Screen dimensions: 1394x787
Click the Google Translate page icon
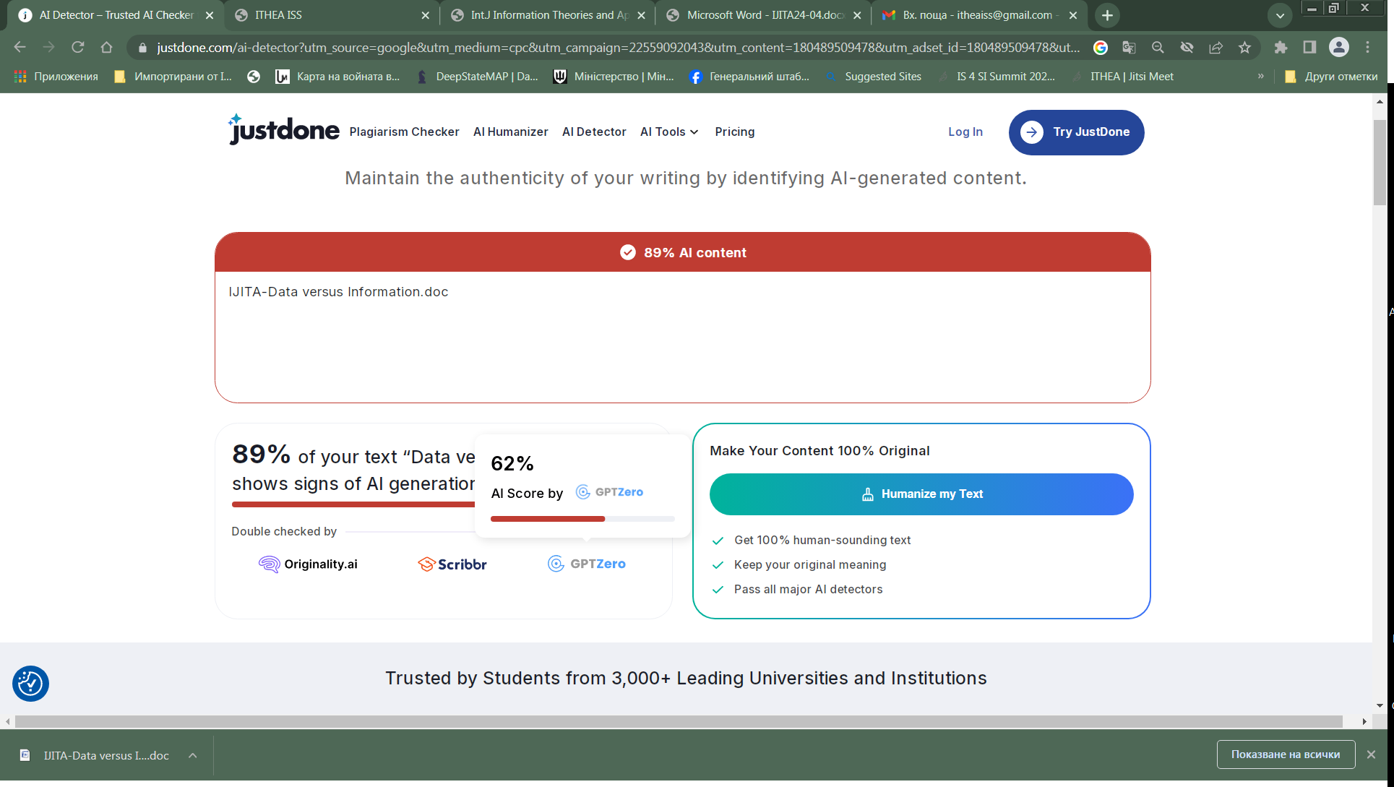[x=1129, y=48]
